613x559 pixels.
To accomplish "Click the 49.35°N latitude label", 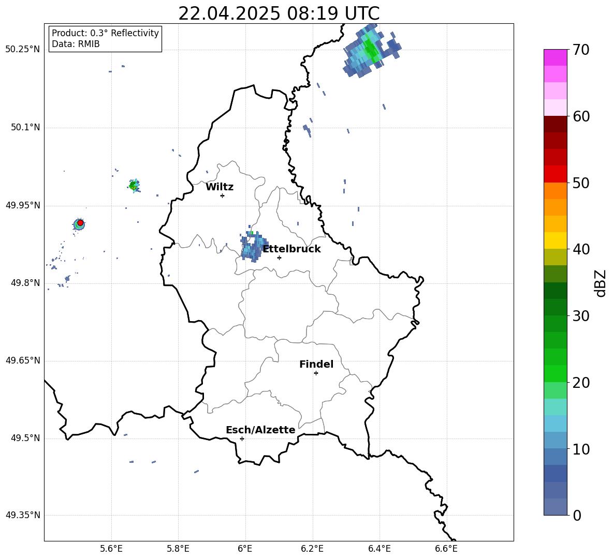I will click(23, 515).
